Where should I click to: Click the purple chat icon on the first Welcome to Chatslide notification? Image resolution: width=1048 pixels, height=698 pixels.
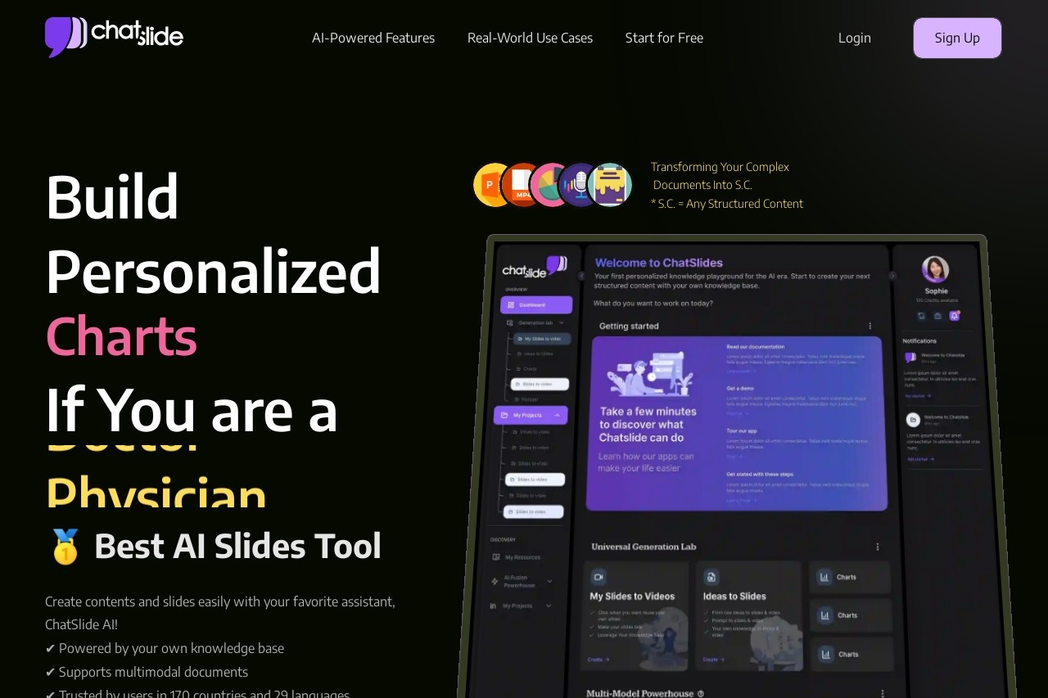tap(910, 358)
